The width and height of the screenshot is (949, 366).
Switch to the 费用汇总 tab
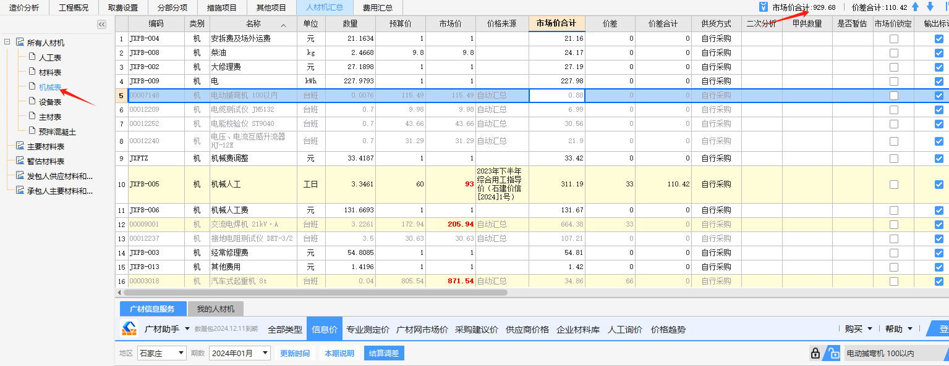(378, 7)
